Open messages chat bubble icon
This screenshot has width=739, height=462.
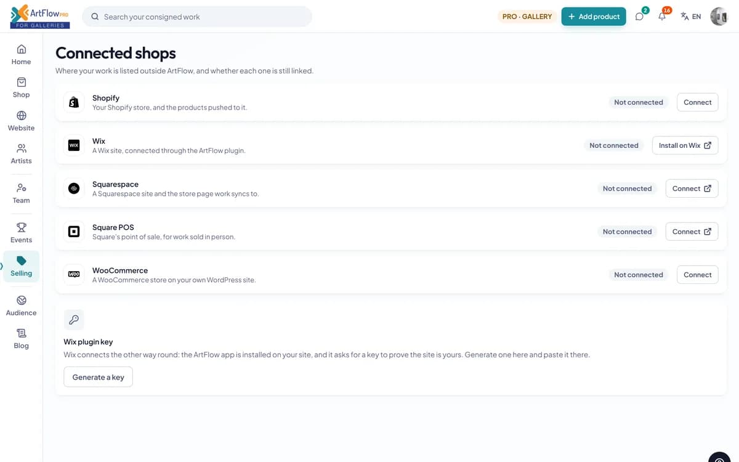click(639, 17)
